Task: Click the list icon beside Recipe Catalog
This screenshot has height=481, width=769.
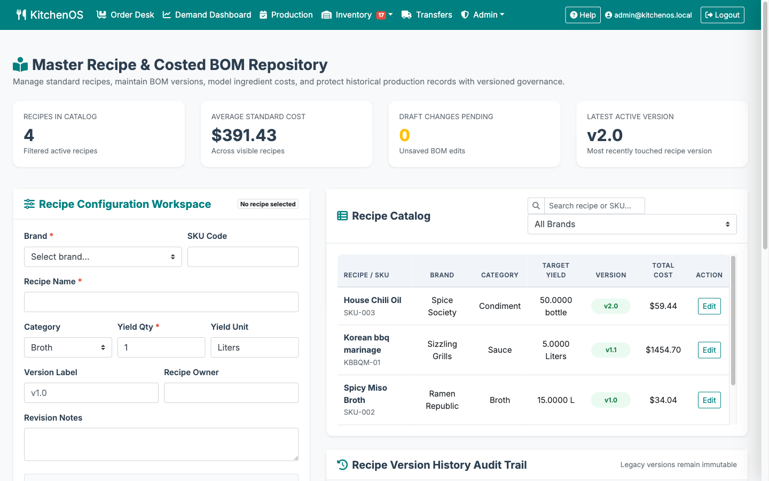Action: [x=342, y=216]
